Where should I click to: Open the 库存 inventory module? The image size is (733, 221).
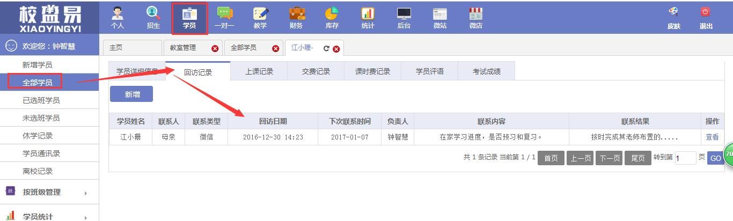click(x=332, y=18)
